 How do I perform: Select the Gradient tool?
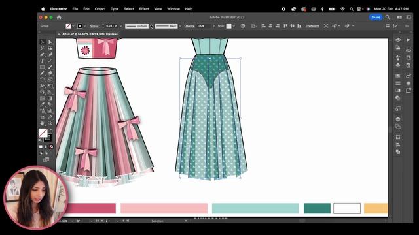click(50, 99)
